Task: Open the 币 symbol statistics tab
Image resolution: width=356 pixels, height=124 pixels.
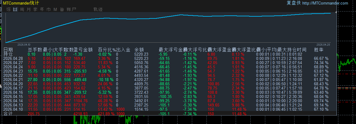Action: pos(49,9)
